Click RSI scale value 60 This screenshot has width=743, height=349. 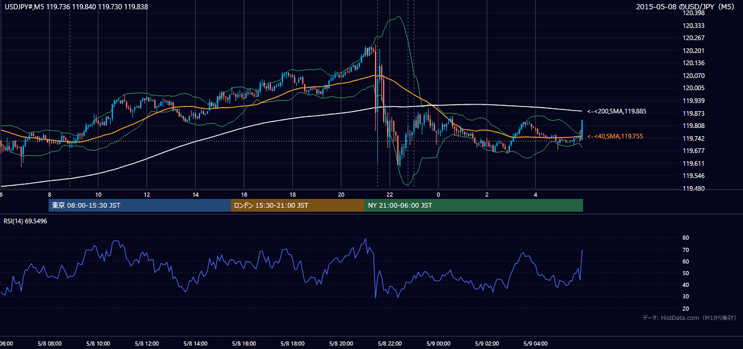click(x=685, y=261)
